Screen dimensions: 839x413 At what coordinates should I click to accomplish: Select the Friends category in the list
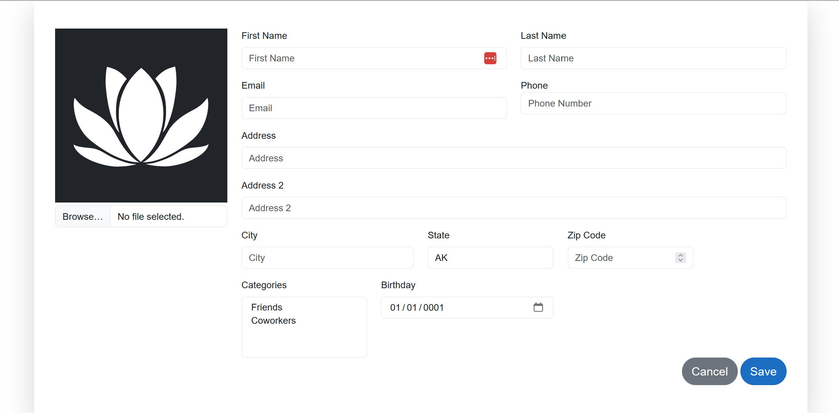[267, 306]
